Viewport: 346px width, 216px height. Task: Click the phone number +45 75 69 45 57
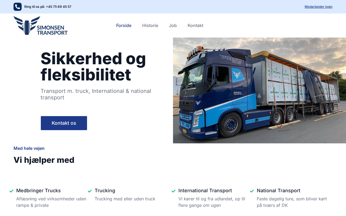click(x=59, y=7)
